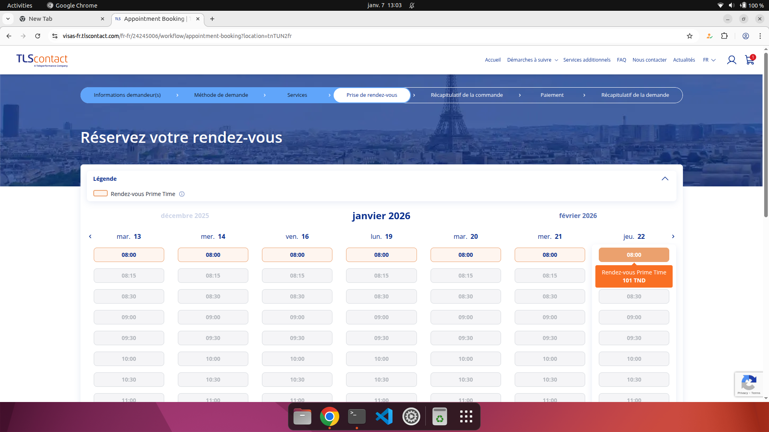Switch to février 2026
This screenshot has width=769, height=432.
(x=578, y=216)
